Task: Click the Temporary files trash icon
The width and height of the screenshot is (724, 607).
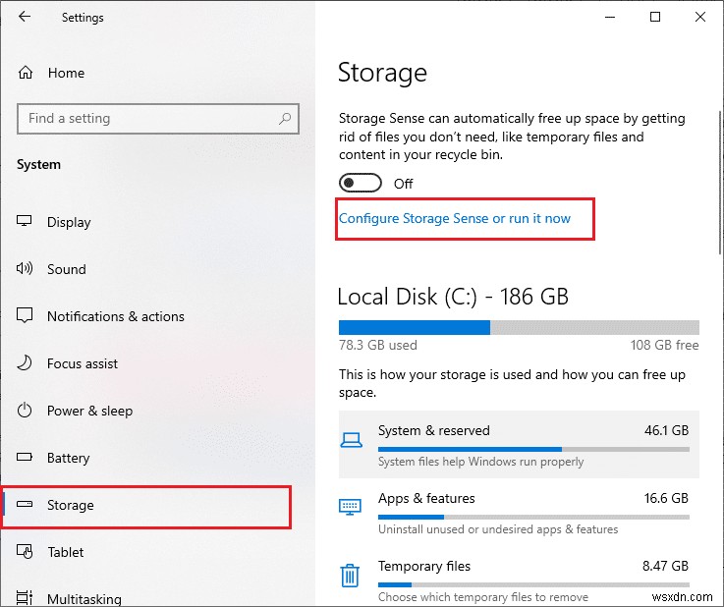Action: (x=350, y=576)
